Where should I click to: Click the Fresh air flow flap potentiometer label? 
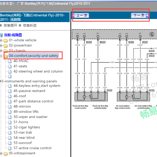point(100,107)
